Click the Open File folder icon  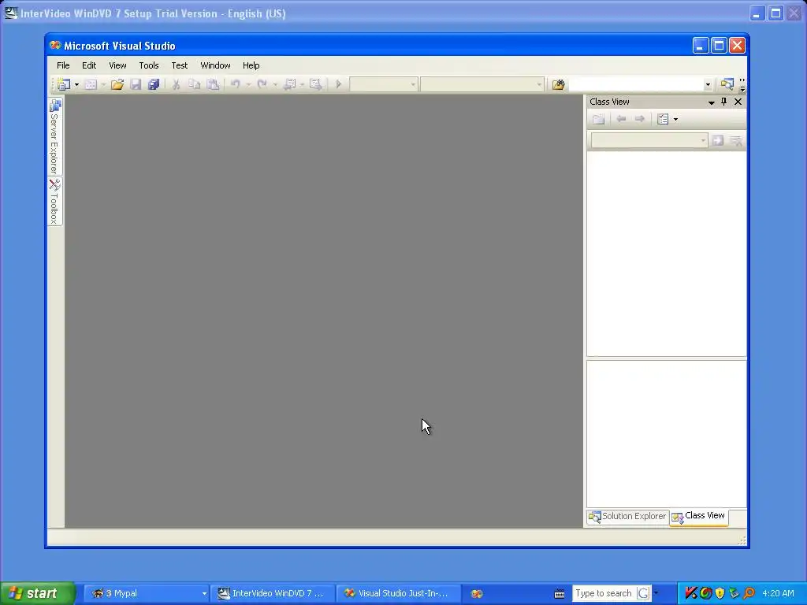tap(117, 84)
